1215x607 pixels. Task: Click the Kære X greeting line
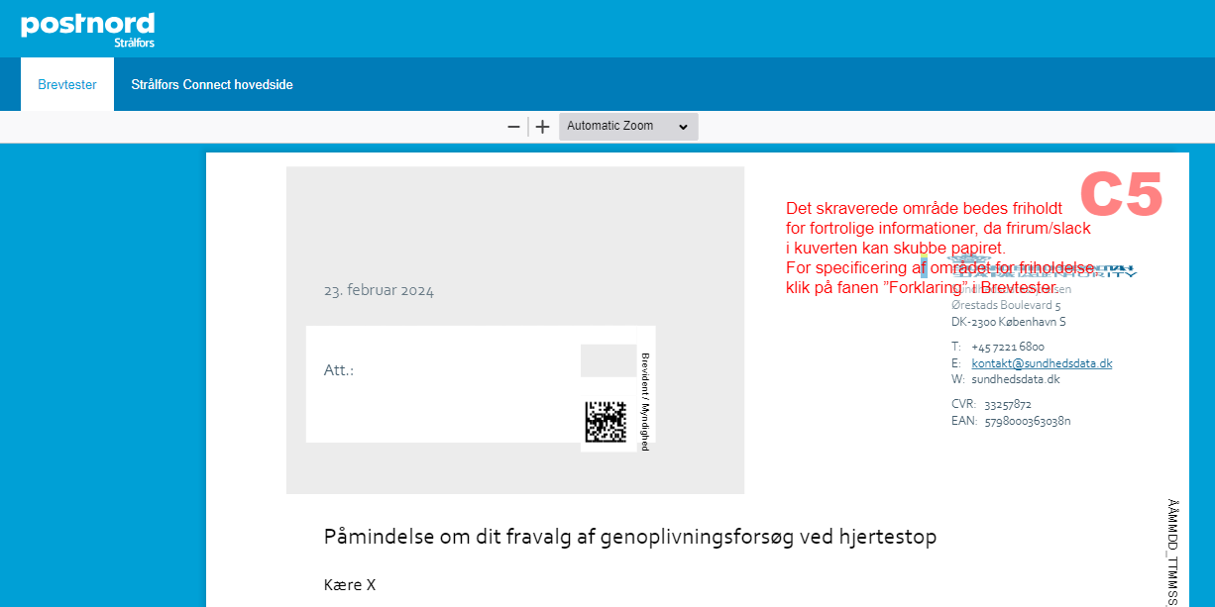coord(350,584)
